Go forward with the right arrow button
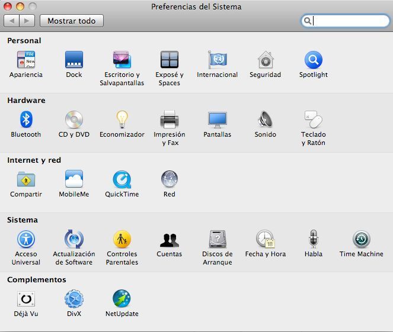The image size is (393, 332). point(27,21)
